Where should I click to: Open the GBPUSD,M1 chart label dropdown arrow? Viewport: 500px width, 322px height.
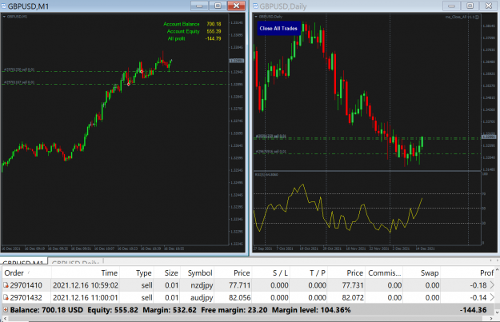pyautogui.click(x=4, y=17)
